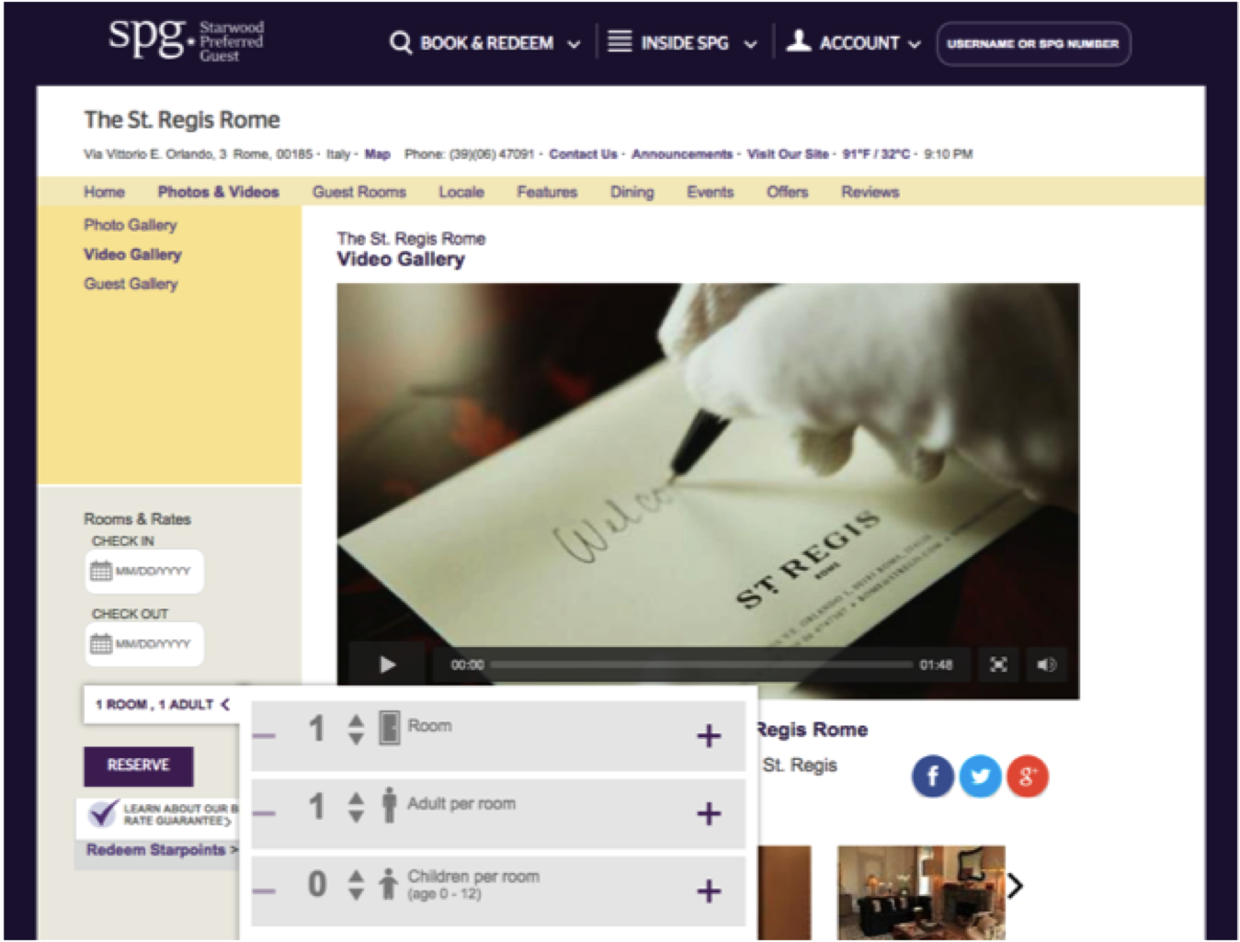Click the Reserve button
Image resolution: width=1240 pixels, height=942 pixels.
point(139,766)
